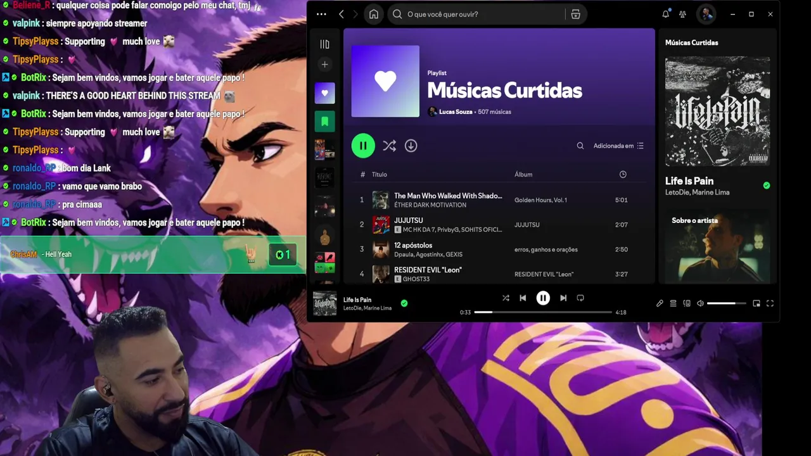The width and height of the screenshot is (811, 456).
Task: Click the ChrisAM 'Hell Yeah' alert counter
Action: click(283, 255)
